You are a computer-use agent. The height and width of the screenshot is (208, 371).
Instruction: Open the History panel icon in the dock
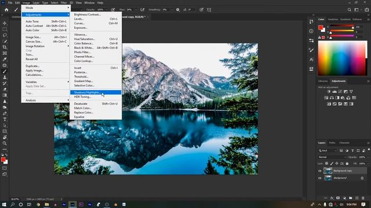coord(311,21)
